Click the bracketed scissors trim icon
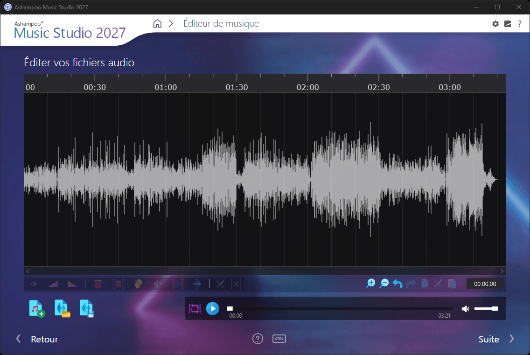 coord(236,284)
